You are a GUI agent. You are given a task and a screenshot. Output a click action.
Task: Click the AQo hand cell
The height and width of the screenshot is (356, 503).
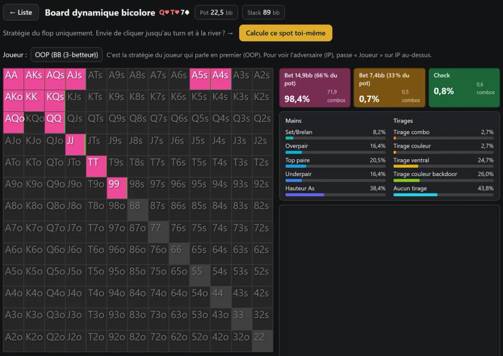(x=13, y=123)
